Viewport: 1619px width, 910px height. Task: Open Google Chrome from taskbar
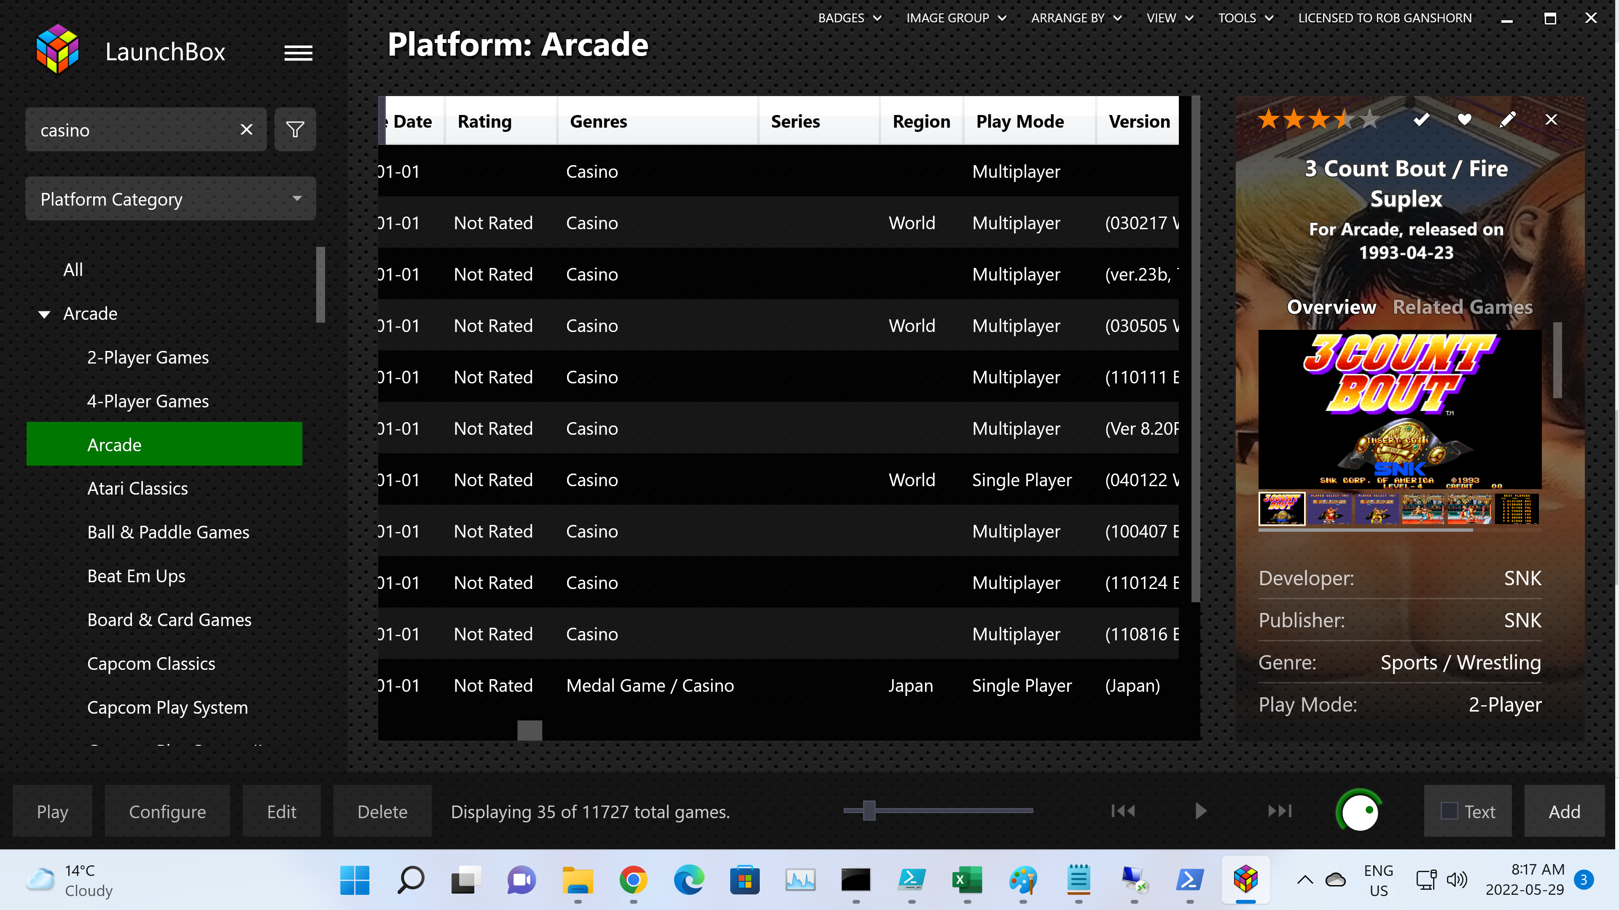click(x=633, y=880)
